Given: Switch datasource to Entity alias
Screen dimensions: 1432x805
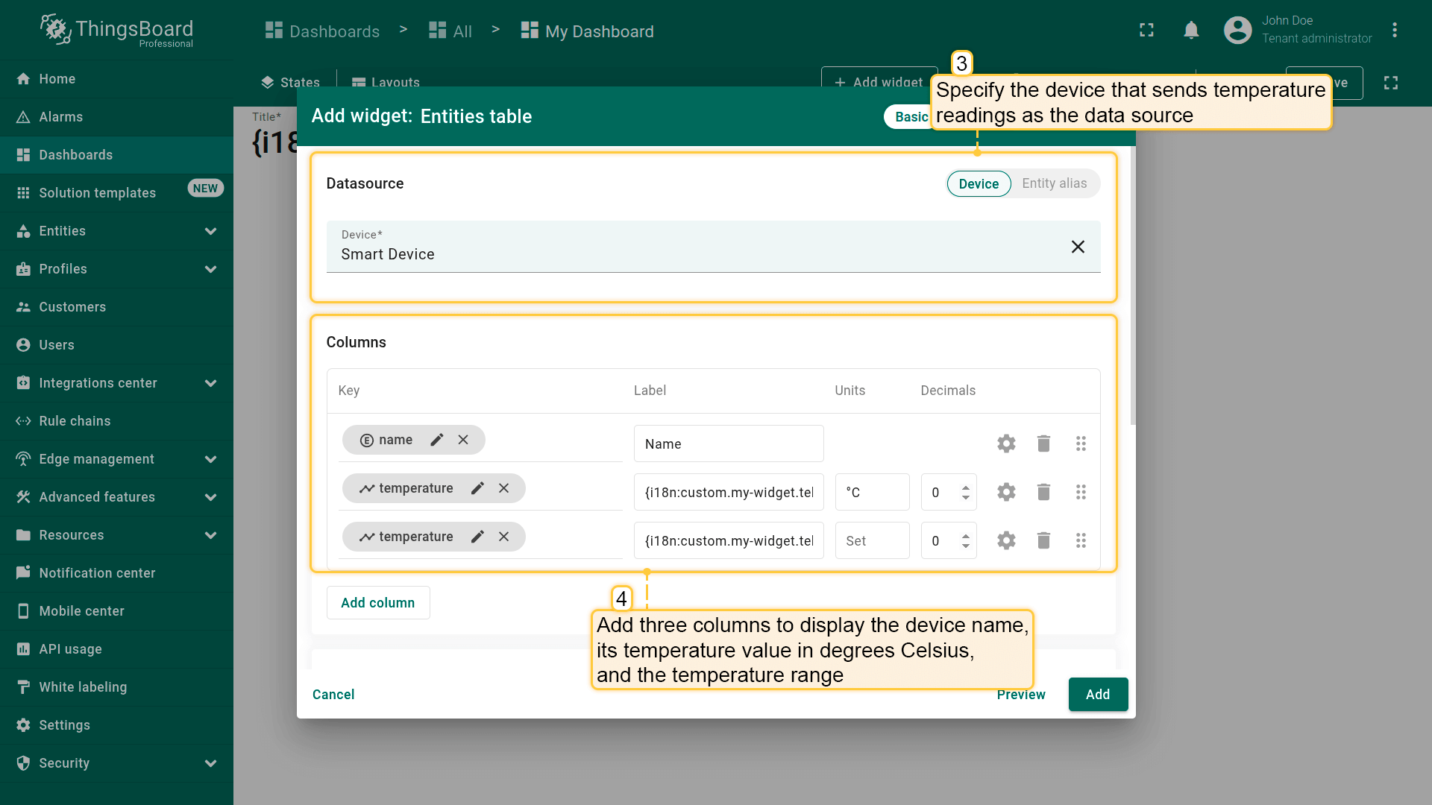Looking at the screenshot, I should (1054, 184).
